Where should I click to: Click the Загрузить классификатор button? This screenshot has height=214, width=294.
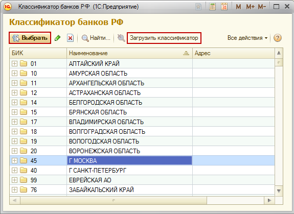click(x=164, y=38)
